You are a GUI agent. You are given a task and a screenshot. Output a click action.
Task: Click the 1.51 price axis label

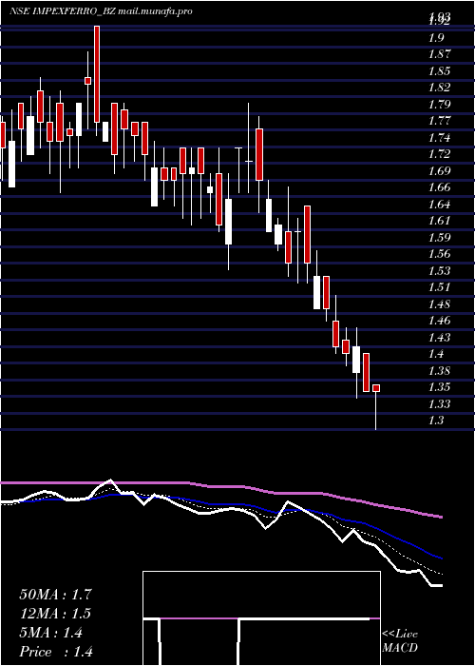(x=439, y=287)
